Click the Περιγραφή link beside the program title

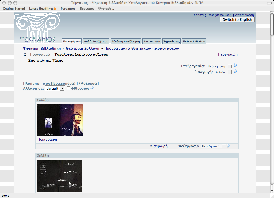(228, 54)
